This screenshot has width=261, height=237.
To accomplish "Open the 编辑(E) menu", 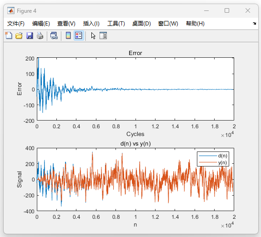I will [41, 24].
